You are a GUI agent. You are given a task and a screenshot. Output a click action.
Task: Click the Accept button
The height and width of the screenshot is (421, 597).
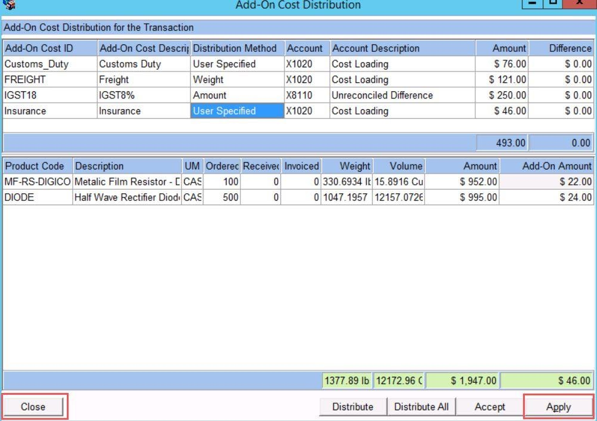point(490,407)
